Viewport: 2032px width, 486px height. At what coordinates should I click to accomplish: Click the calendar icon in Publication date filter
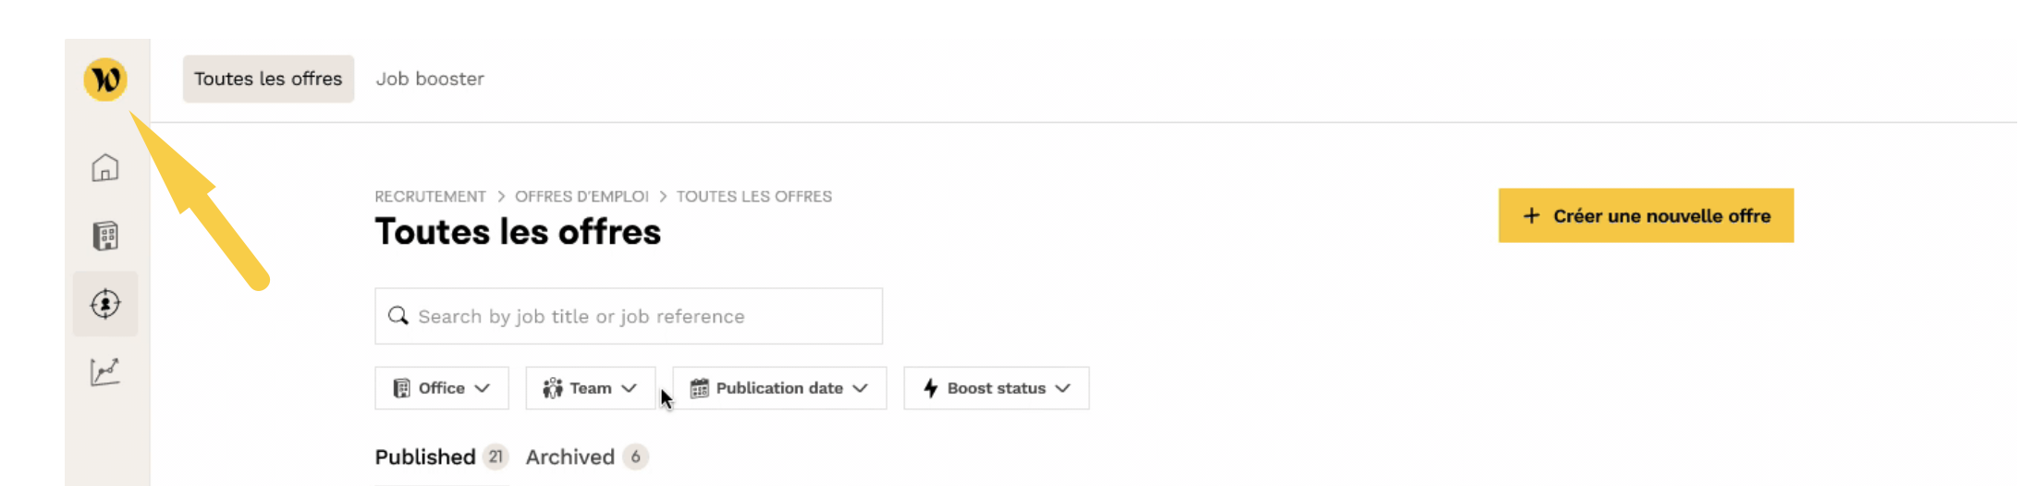(x=700, y=388)
